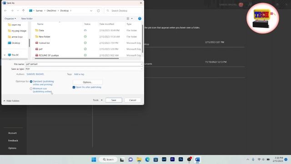Sort file list by Date modified column
This screenshot has width=291, height=164.
[x=107, y=24]
